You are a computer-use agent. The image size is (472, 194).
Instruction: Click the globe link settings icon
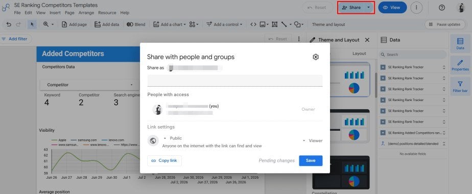point(153,141)
